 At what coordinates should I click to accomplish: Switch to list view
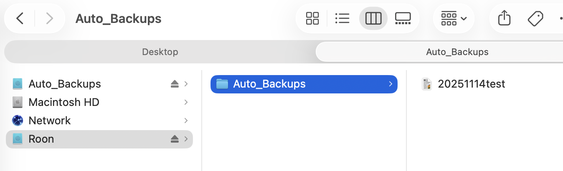(342, 18)
